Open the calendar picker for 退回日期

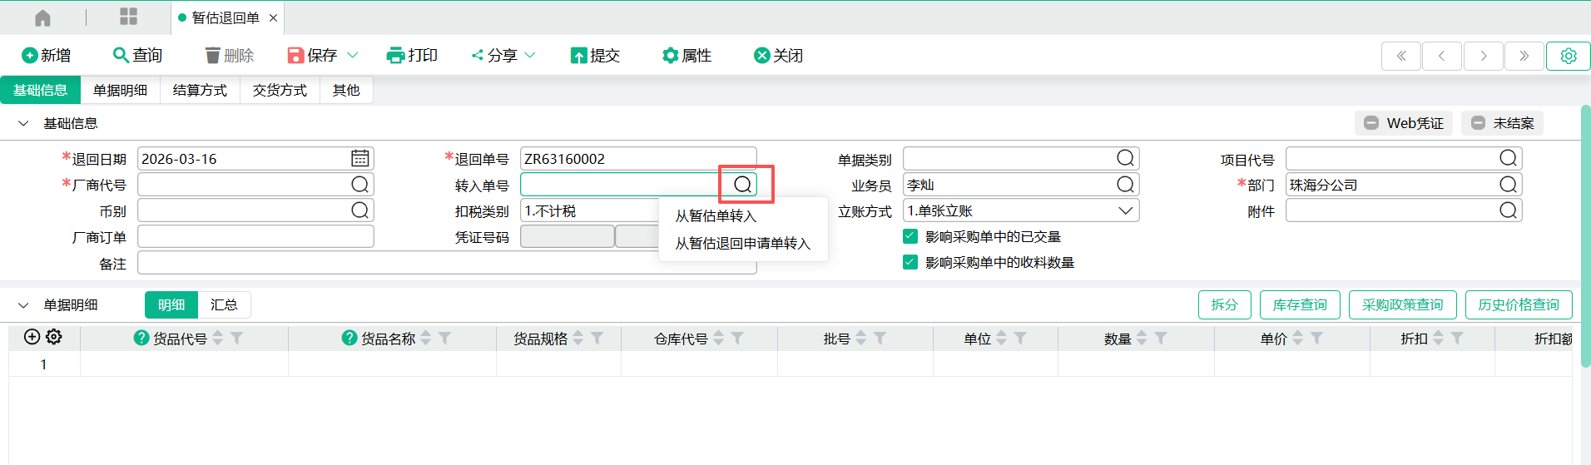pos(359,159)
